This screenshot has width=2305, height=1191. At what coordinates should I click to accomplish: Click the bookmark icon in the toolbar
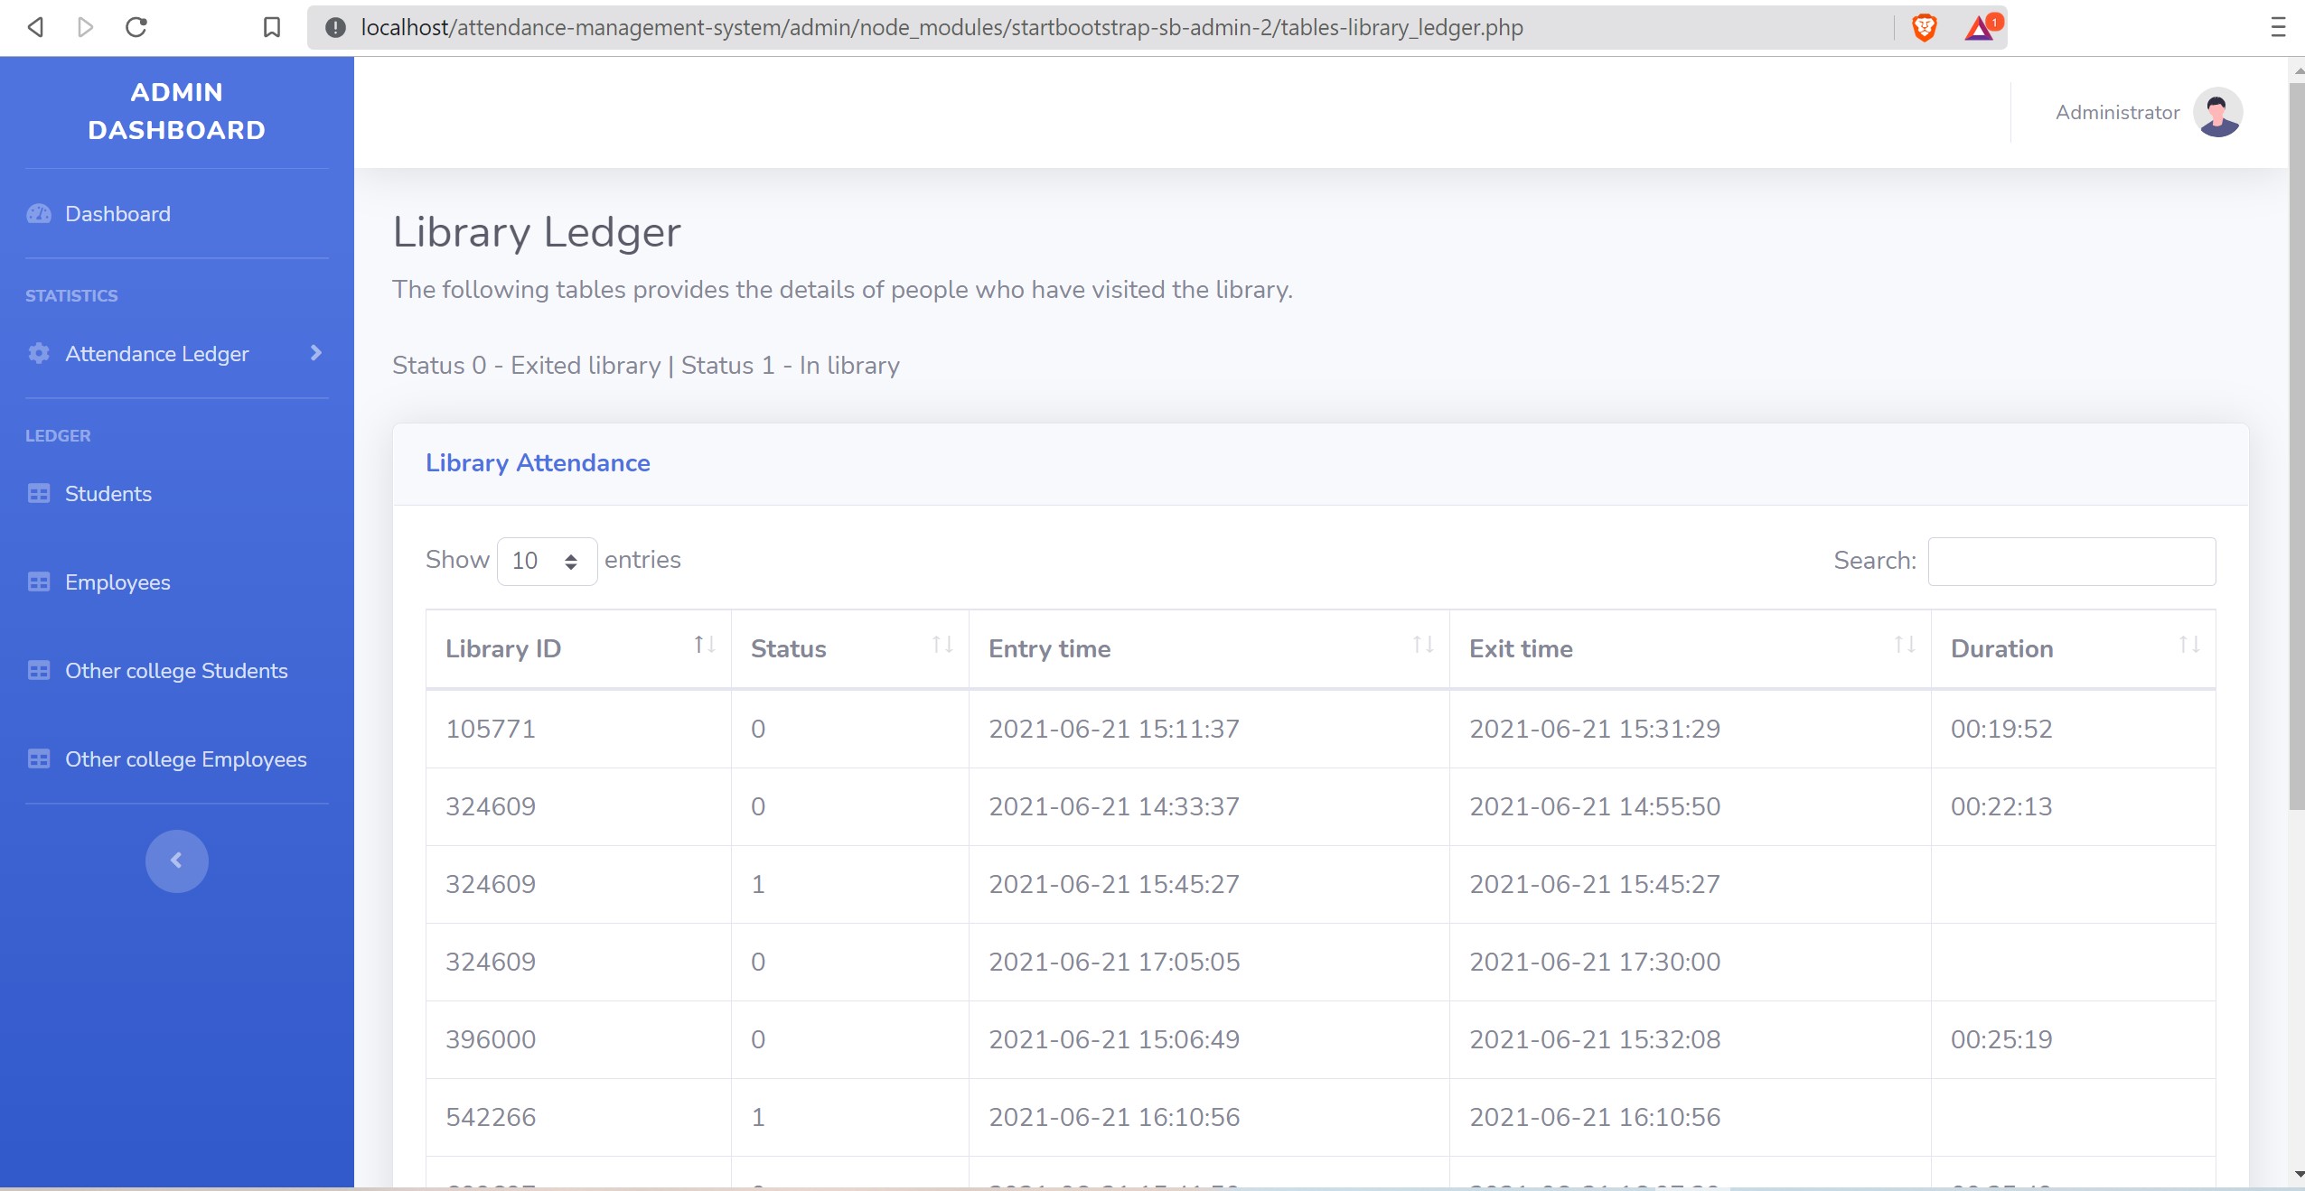coord(270,27)
